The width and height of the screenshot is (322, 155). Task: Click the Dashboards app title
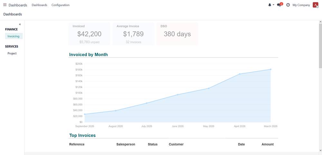[18, 5]
